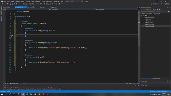Open the Tools menu

click(43, 1)
